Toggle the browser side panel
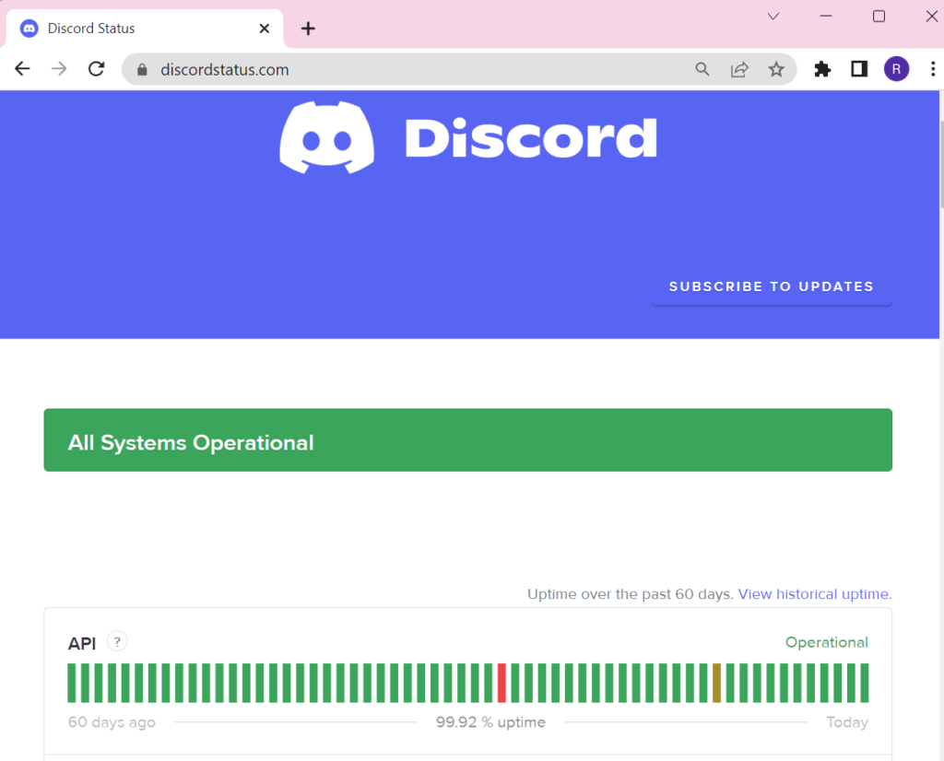 point(859,69)
